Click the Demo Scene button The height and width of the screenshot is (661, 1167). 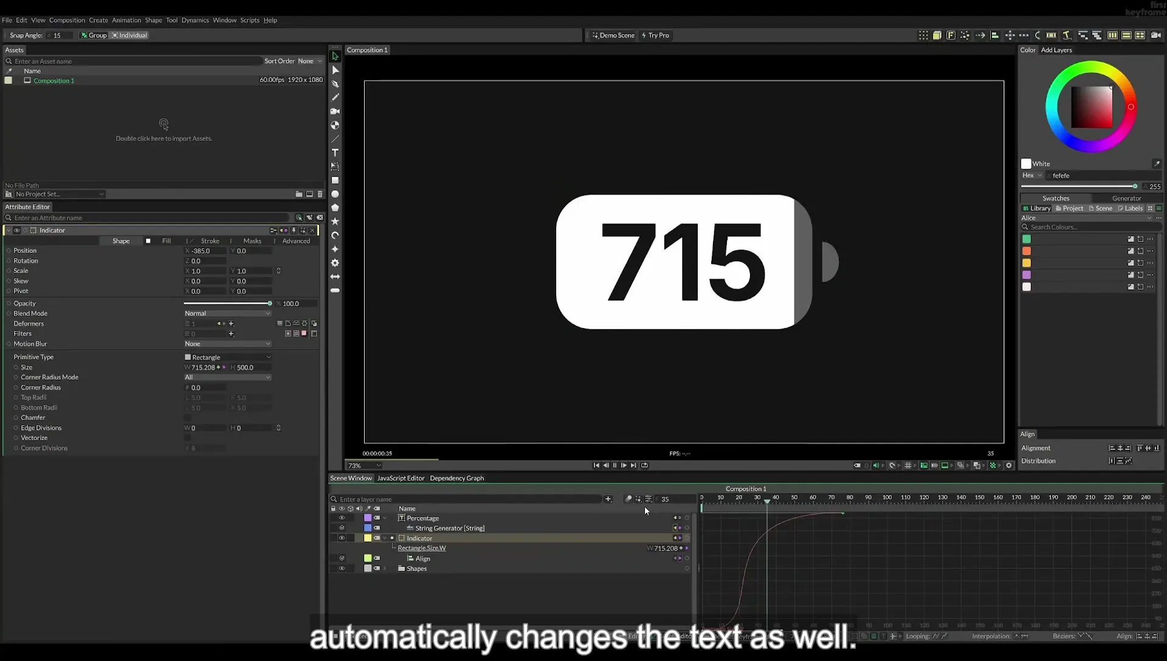(x=613, y=35)
